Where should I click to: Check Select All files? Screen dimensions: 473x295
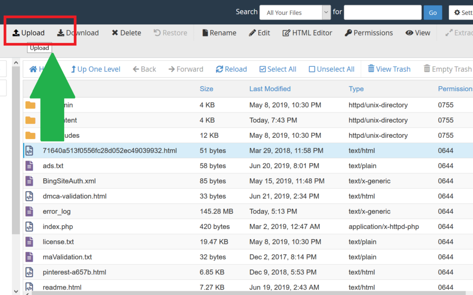pos(278,69)
